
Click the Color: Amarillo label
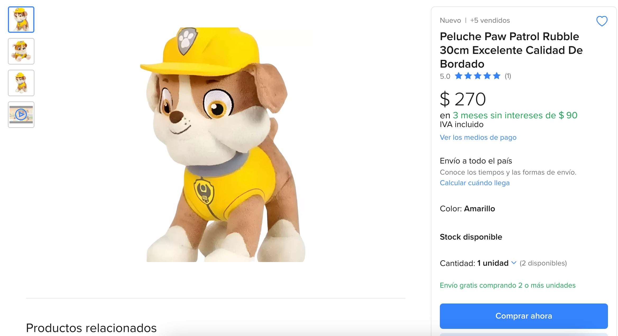click(x=467, y=209)
